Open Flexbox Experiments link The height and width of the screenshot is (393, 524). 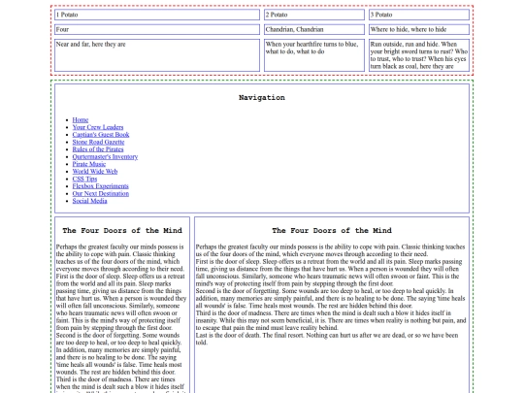(x=100, y=186)
